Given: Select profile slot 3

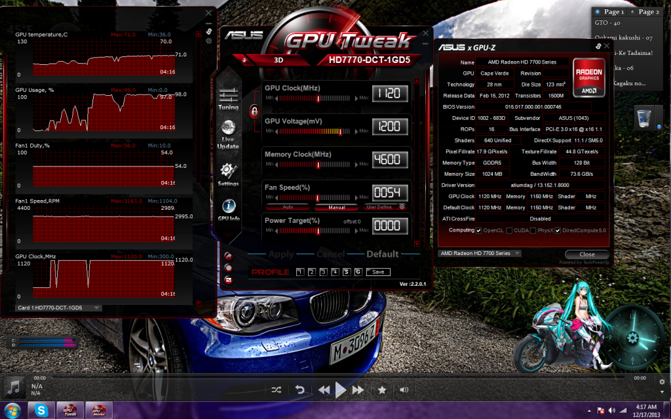Looking at the screenshot, I should click(323, 271).
